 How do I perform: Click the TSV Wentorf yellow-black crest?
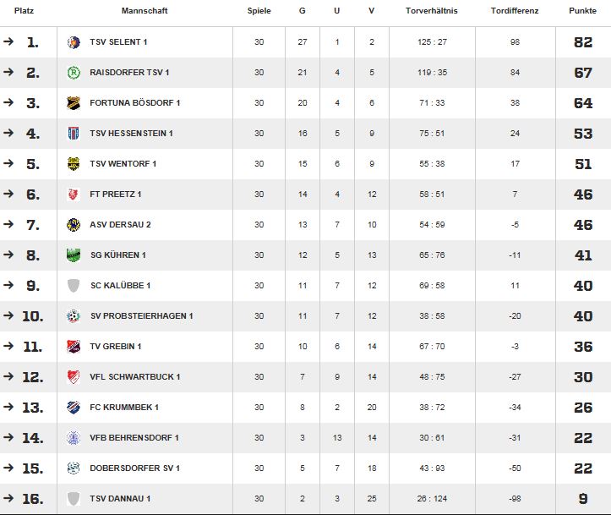click(x=74, y=163)
